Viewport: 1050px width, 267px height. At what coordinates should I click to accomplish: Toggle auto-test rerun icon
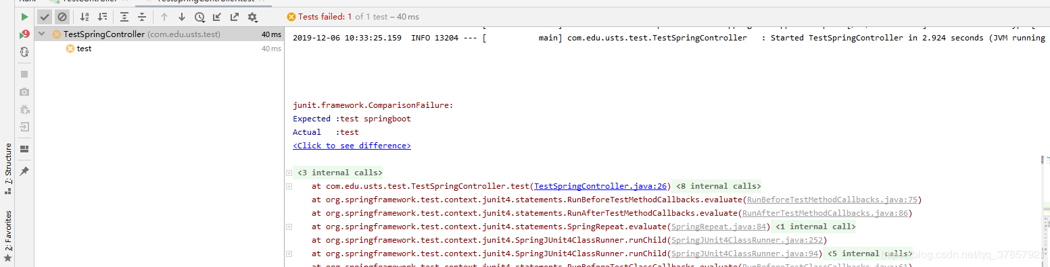pyautogui.click(x=24, y=52)
